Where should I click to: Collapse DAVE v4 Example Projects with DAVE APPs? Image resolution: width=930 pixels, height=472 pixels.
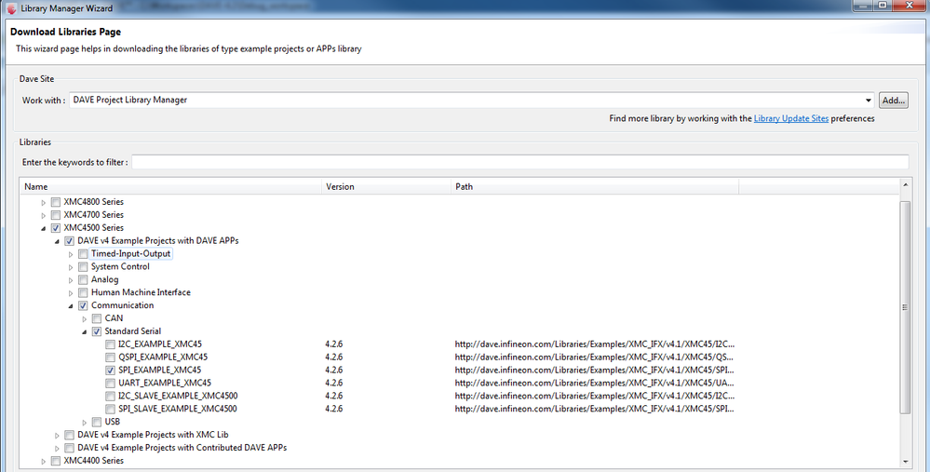(x=57, y=241)
